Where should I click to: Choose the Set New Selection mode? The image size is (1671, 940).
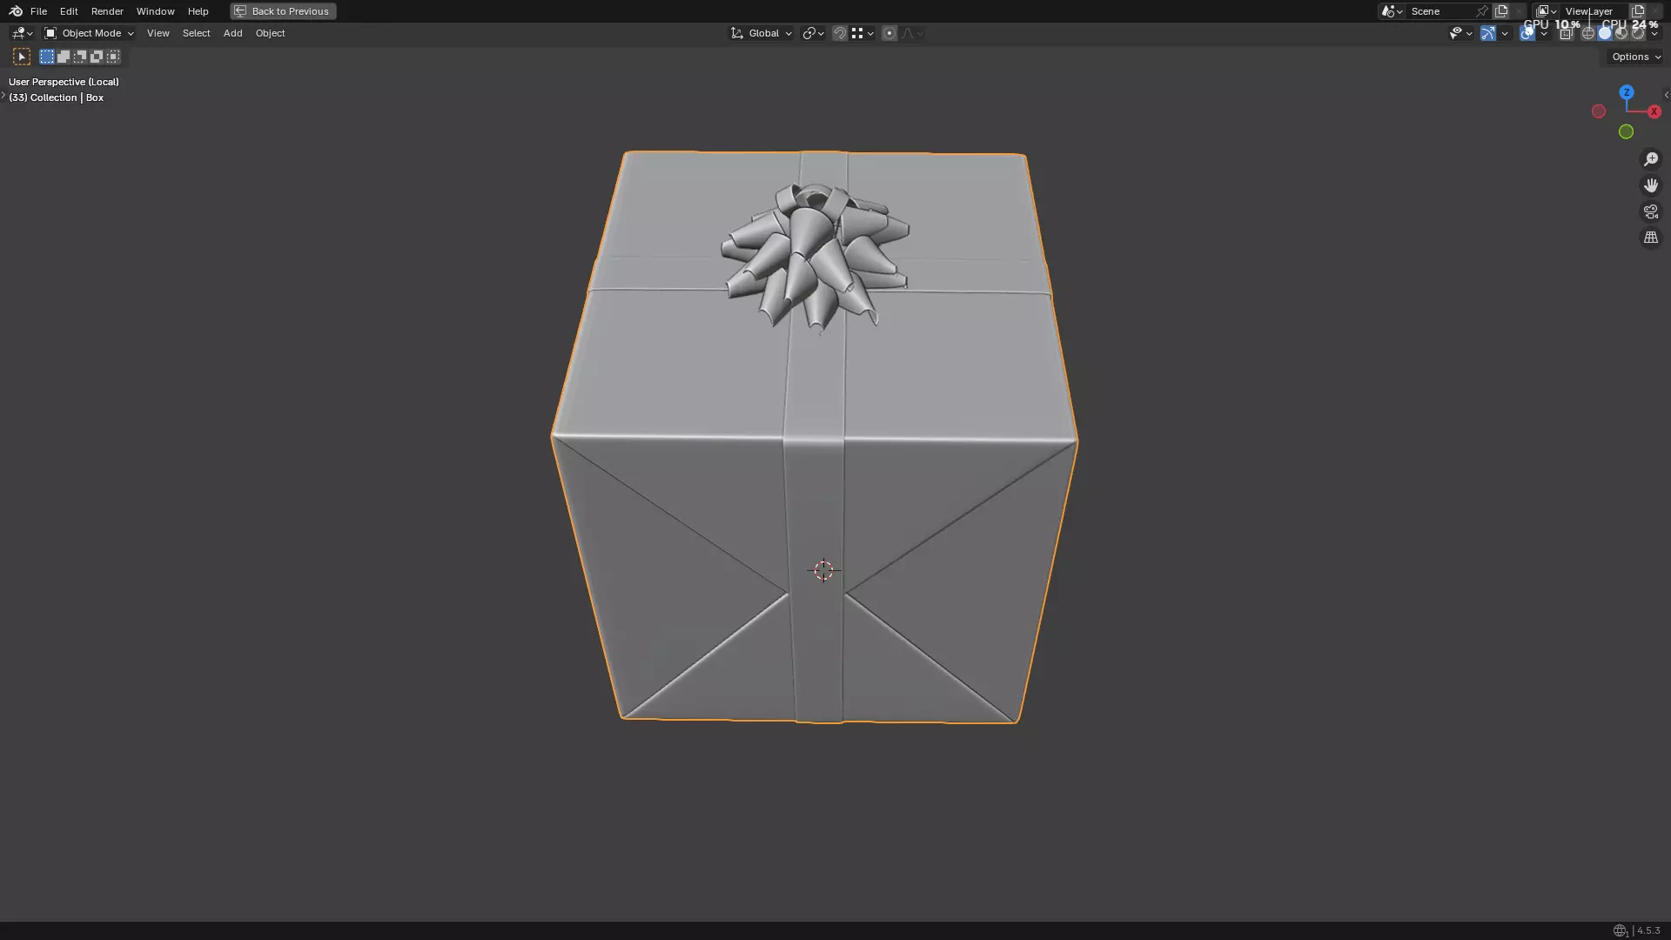(x=47, y=57)
